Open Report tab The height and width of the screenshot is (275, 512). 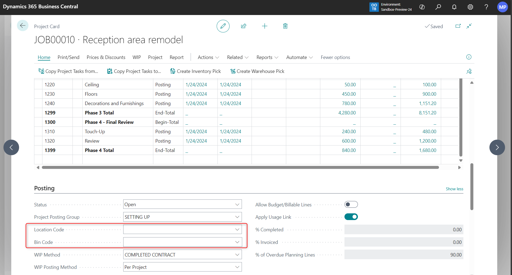pos(177,57)
